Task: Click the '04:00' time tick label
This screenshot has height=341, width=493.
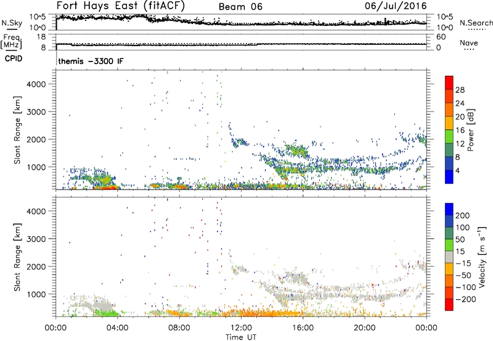Action: 118,328
